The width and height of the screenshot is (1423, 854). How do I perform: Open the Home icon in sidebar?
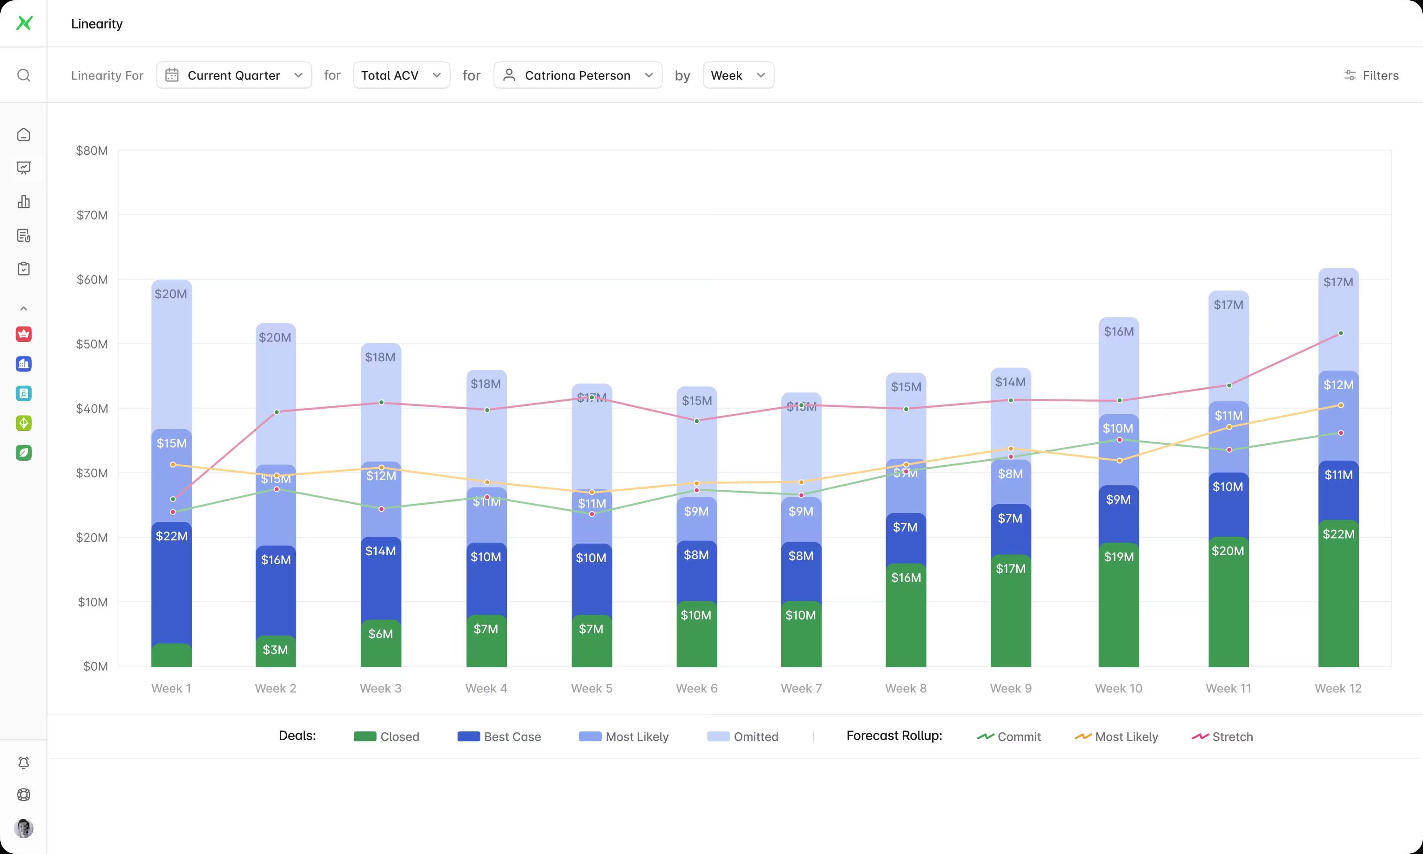click(x=24, y=135)
